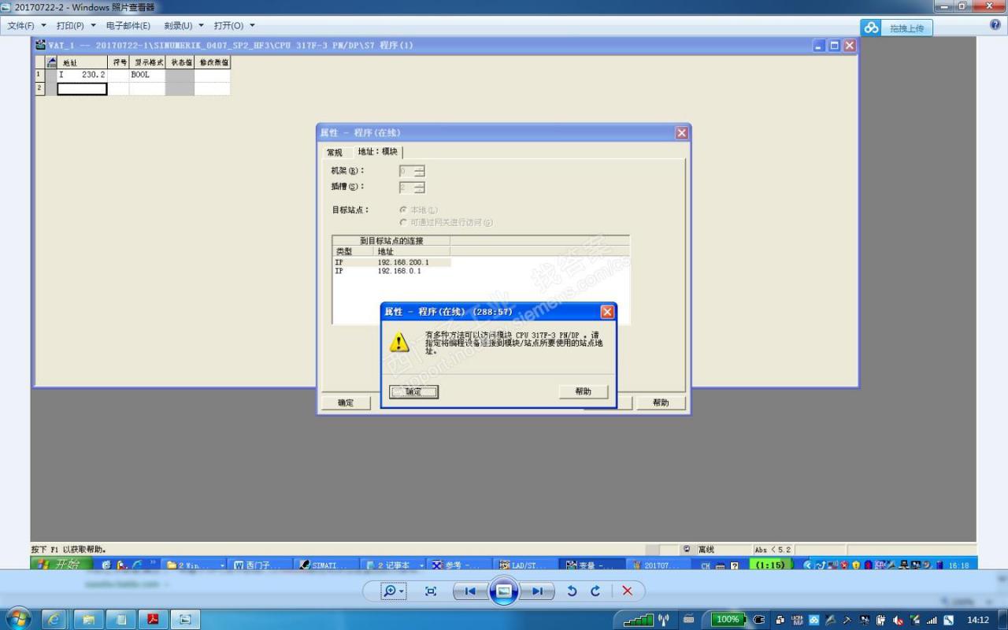
Task: Open the 刻录(U) menu
Action: (184, 26)
